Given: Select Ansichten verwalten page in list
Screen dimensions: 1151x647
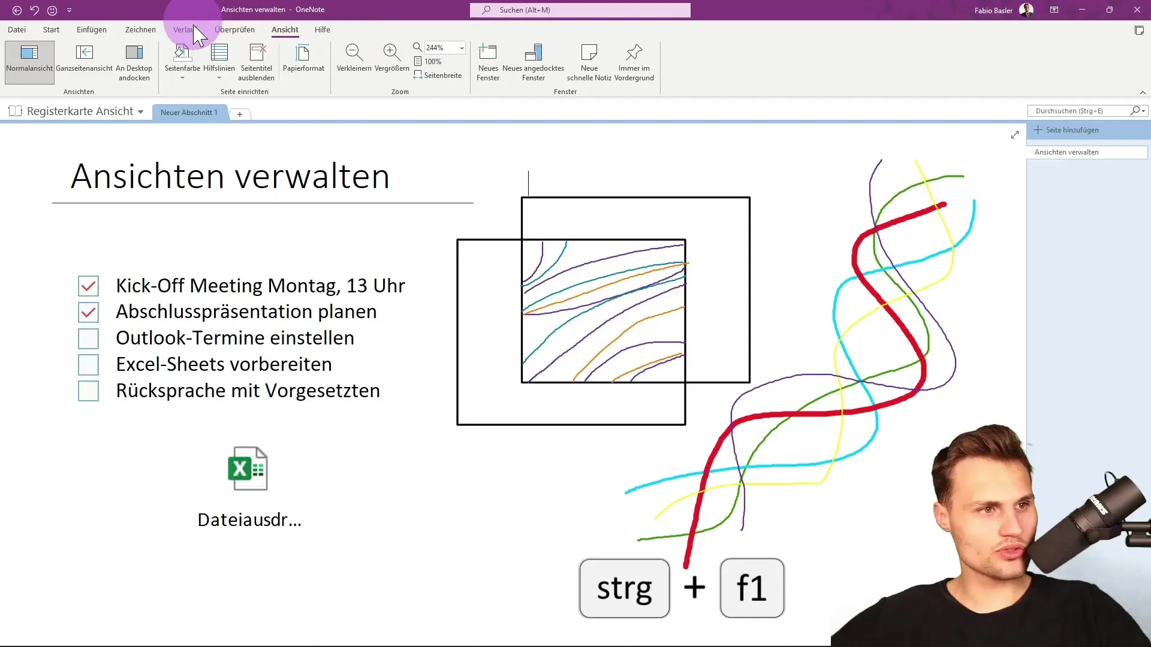Looking at the screenshot, I should click(1087, 152).
